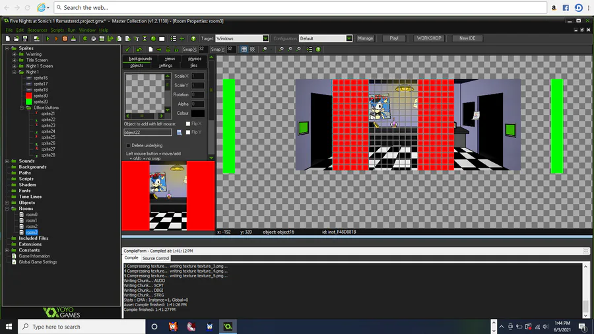The height and width of the screenshot is (334, 594).
Task: Click the Open Project toolbar icon
Action: pos(16,39)
